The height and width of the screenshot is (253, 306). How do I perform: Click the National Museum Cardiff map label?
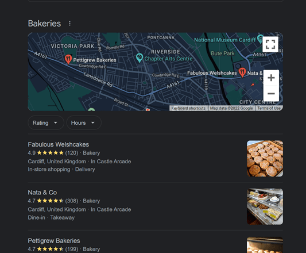tap(225, 40)
